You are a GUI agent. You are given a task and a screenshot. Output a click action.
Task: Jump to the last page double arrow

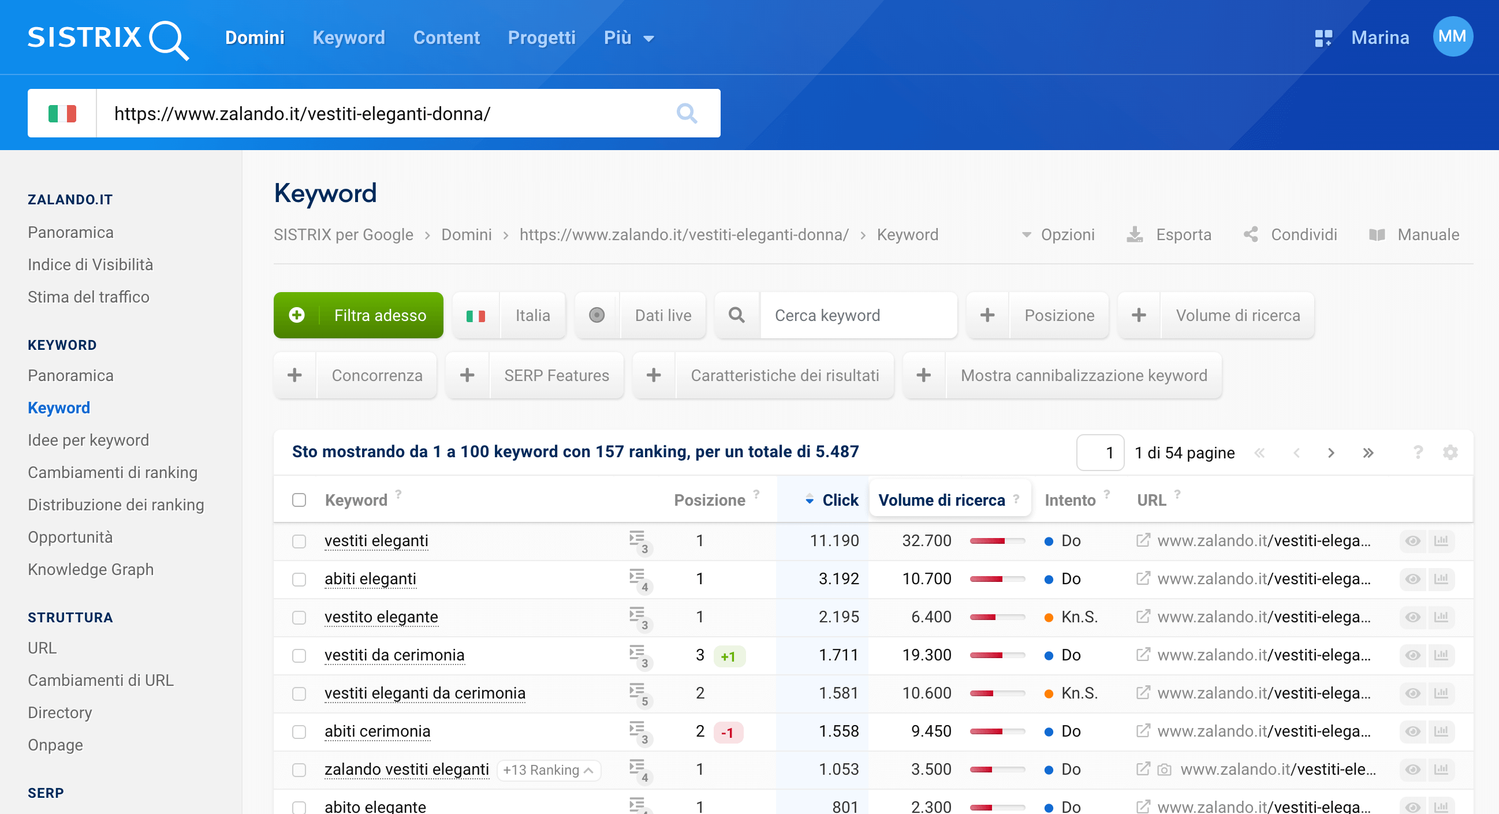1368,453
